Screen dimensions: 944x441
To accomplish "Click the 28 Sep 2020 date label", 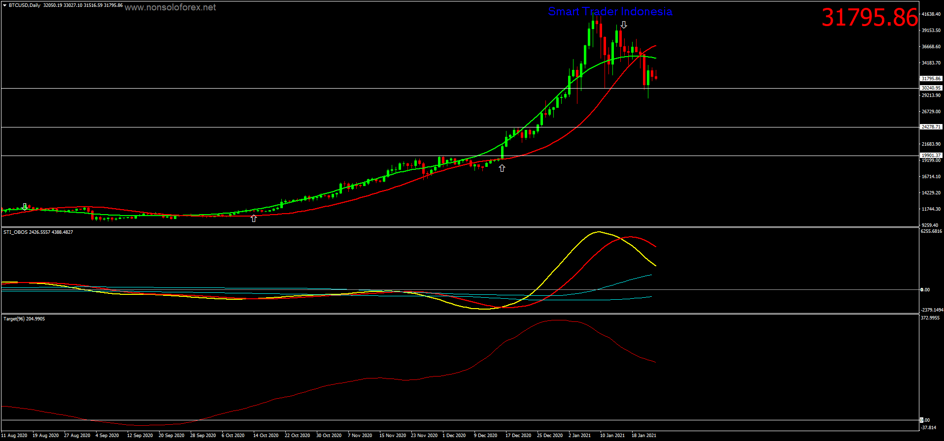I will (x=203, y=436).
